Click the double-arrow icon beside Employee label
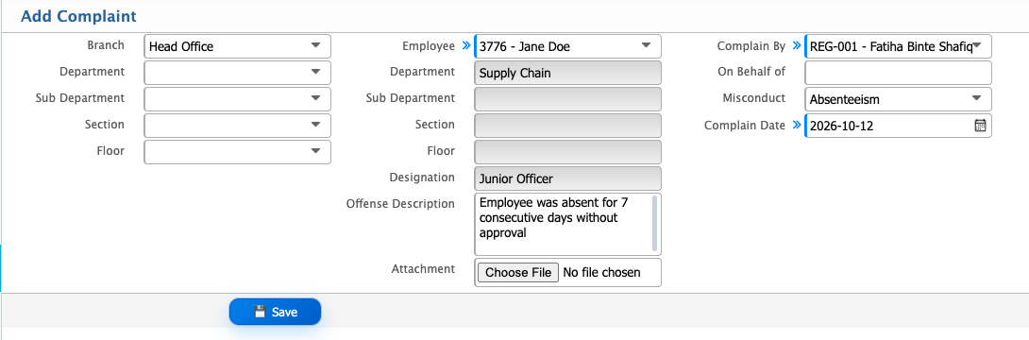 pyautogui.click(x=466, y=46)
